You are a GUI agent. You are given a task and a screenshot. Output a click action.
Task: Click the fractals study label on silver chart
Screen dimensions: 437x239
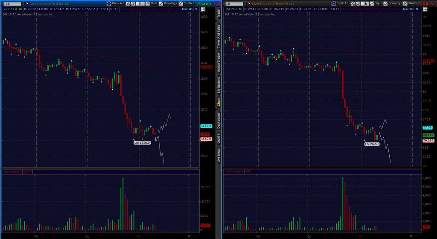[x=408, y=9]
